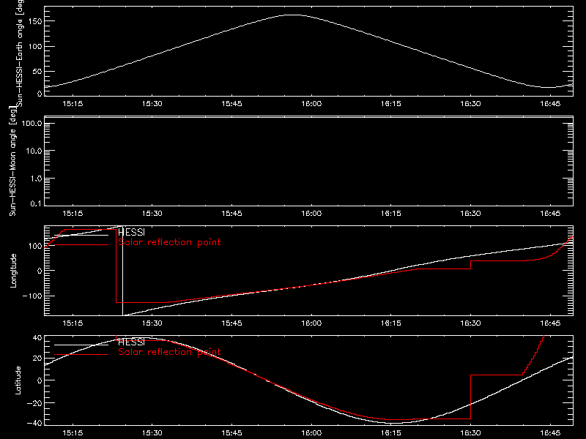Screen dimensions: 586x439
Task: Click the Sun-HESSI-Earth angle axis title
Action: click(20, 53)
